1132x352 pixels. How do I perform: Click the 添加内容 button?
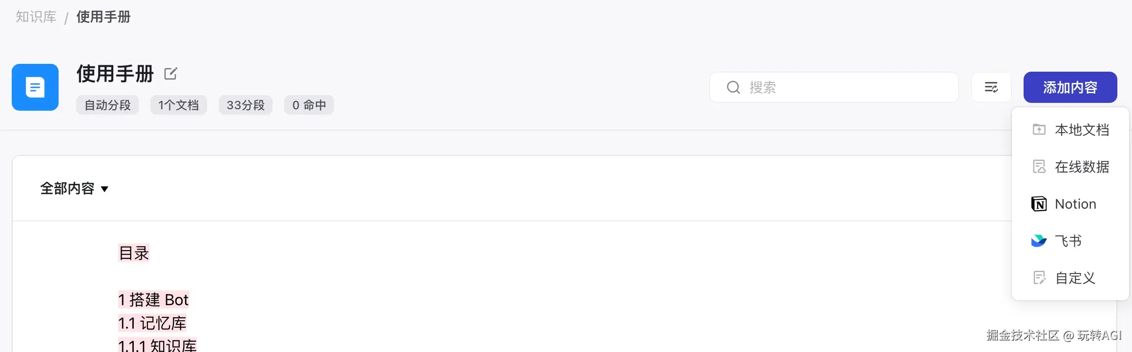(x=1070, y=87)
